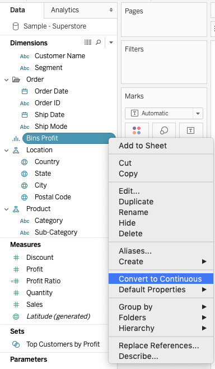Viewport: 215px width, 369px height.
Task: Click the Abc icon beside Category
Action: (x=25, y=221)
